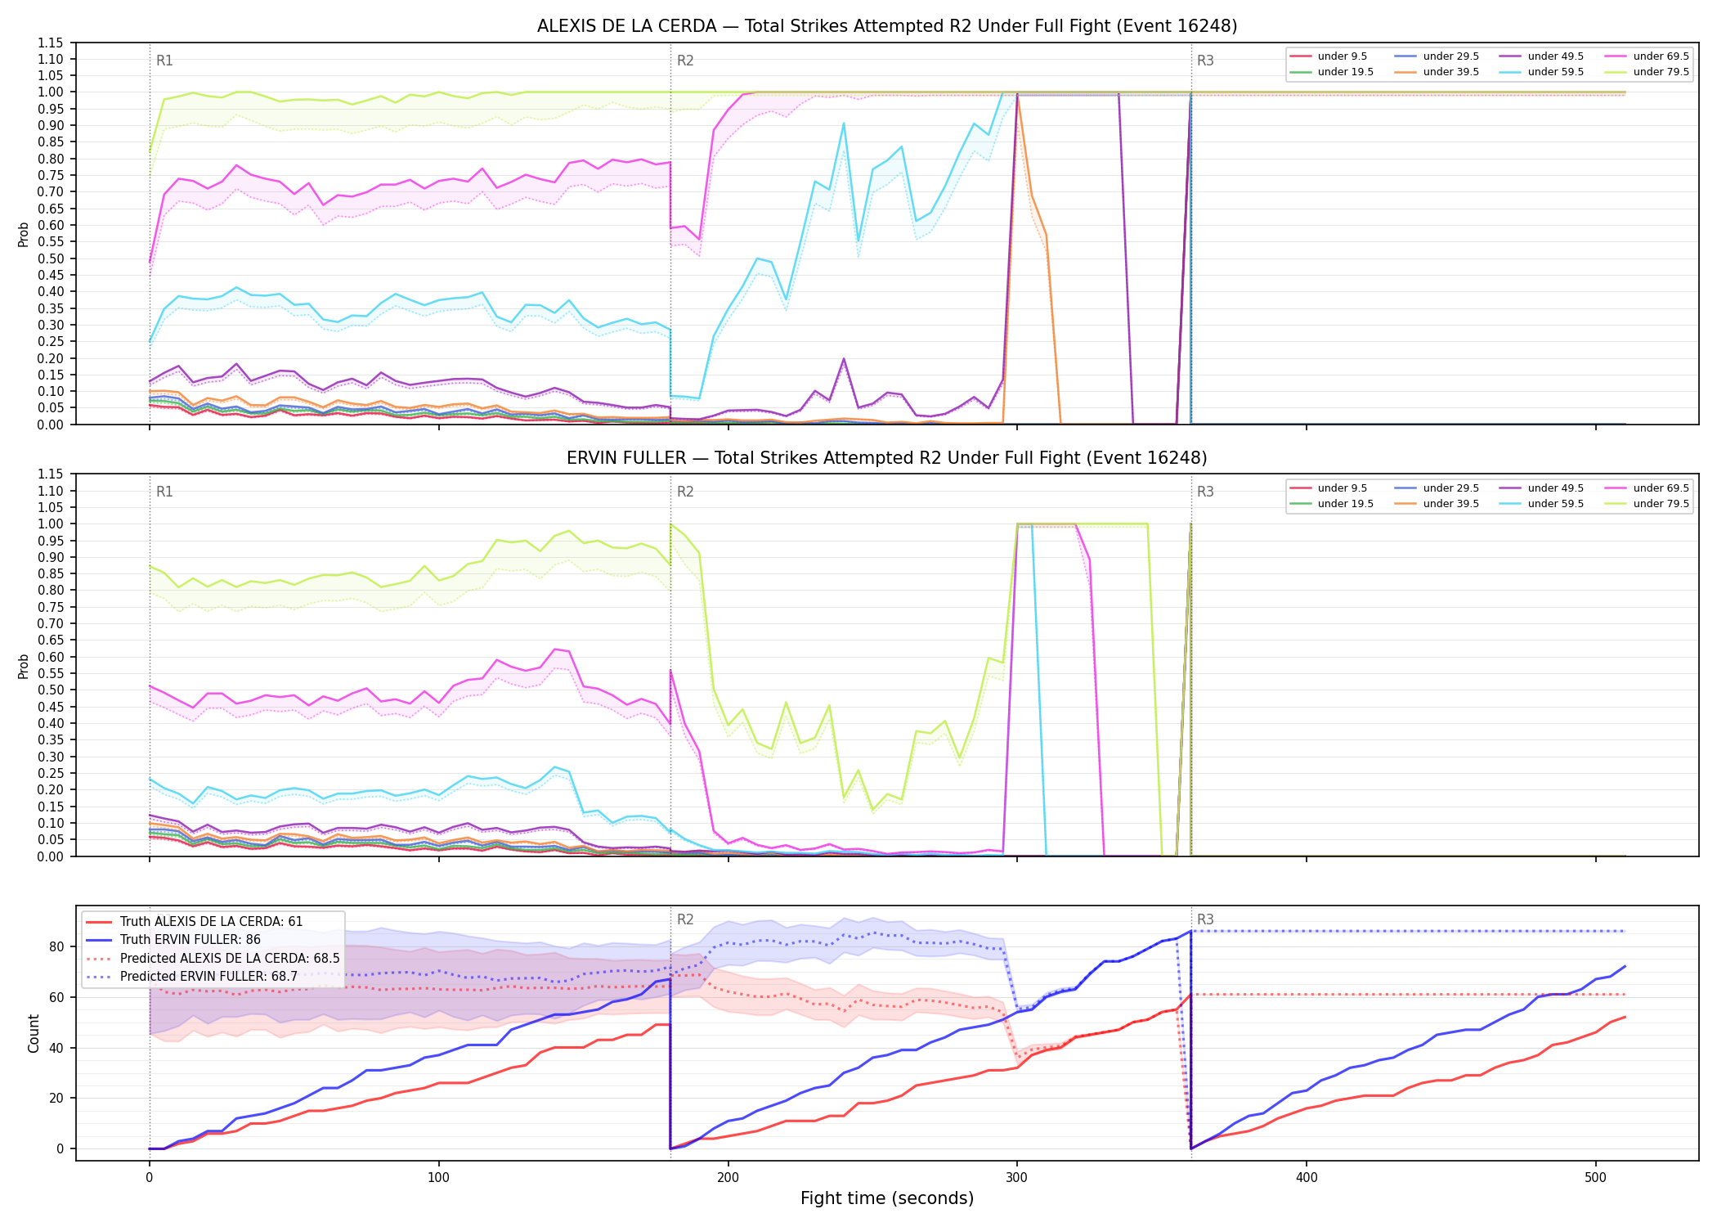Click the 'Fight time (seconds)' axis label

tap(887, 1198)
